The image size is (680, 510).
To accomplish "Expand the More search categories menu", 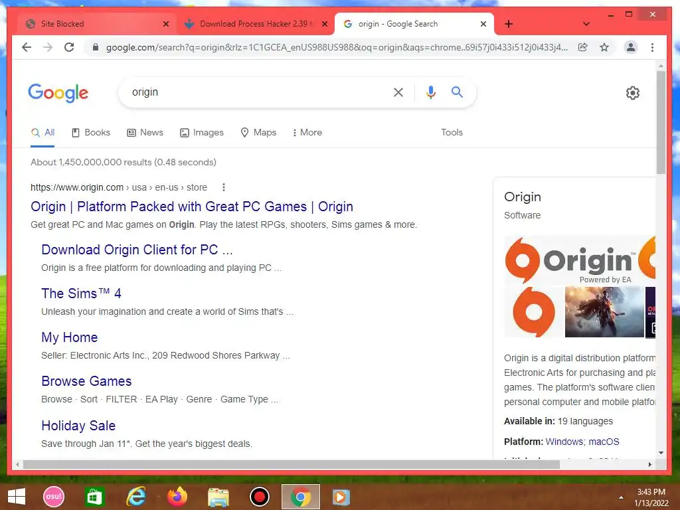I will point(307,133).
